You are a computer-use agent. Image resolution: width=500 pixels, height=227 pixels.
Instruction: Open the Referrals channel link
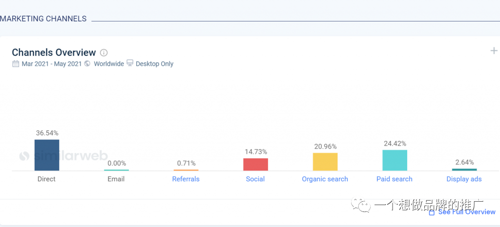pyautogui.click(x=186, y=179)
